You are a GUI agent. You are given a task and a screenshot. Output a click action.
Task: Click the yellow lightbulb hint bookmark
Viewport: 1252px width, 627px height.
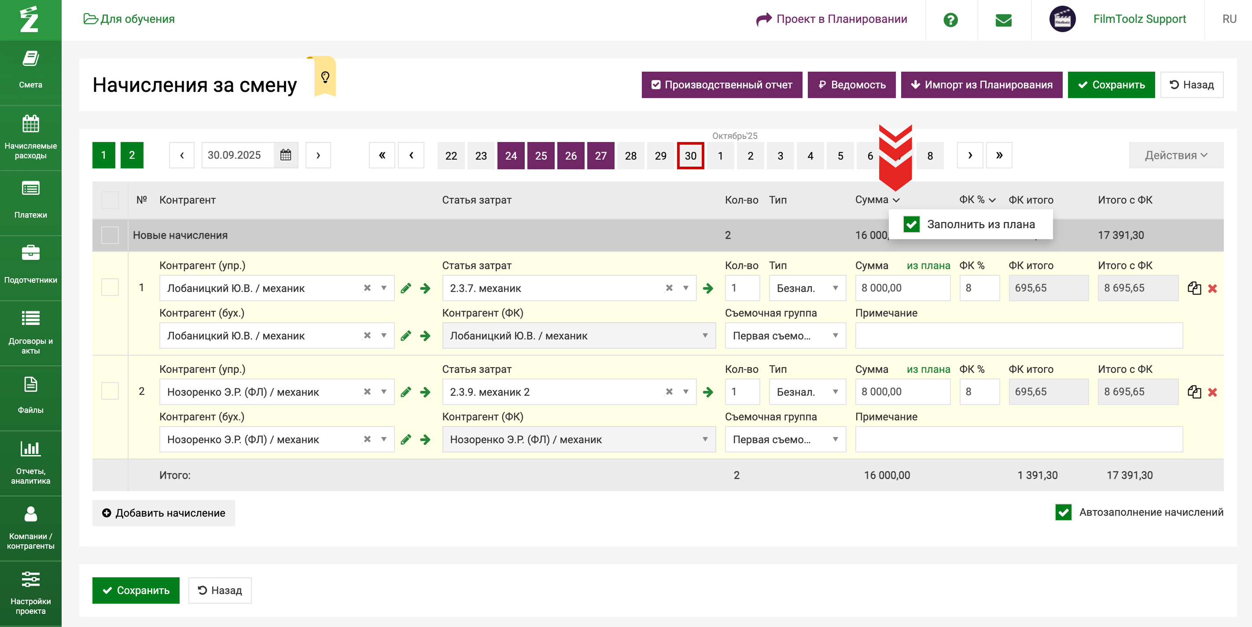pos(325,77)
